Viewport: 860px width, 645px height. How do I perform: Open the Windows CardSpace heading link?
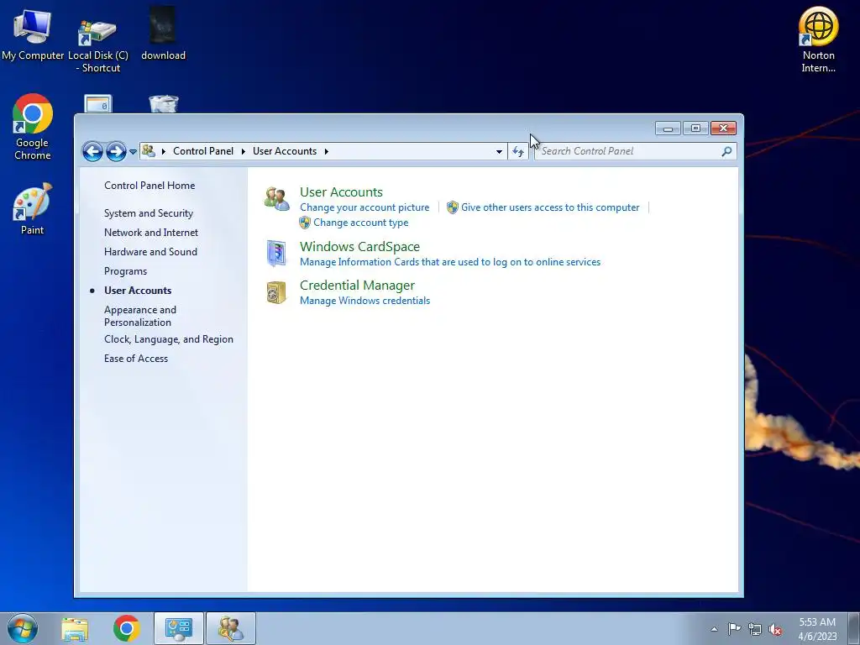(x=359, y=246)
